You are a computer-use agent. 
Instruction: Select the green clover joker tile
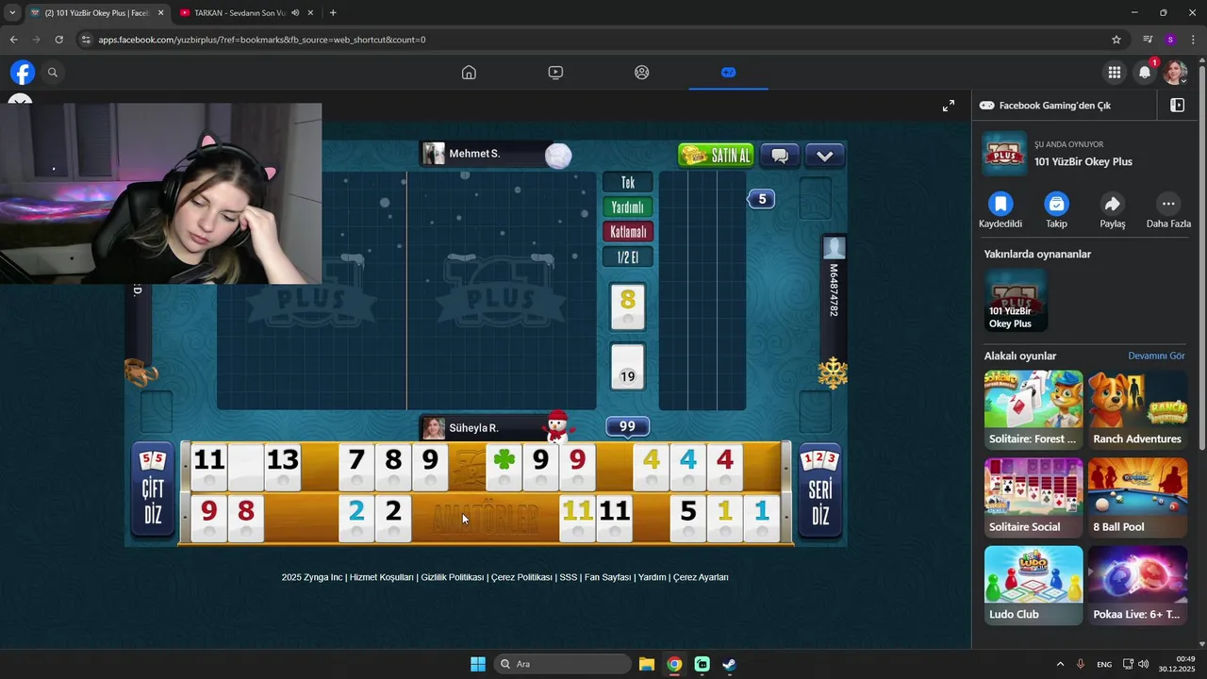[x=504, y=466]
